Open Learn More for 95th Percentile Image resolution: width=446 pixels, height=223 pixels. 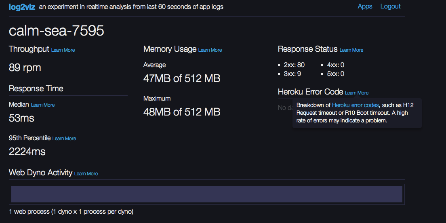tap(64, 139)
